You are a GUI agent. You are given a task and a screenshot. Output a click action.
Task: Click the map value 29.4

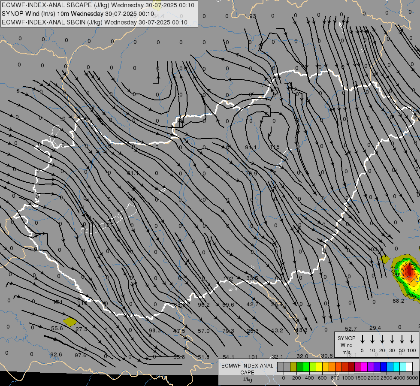[375, 328]
